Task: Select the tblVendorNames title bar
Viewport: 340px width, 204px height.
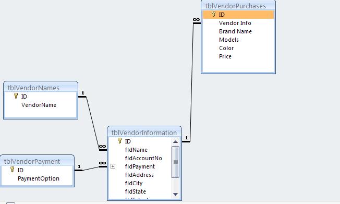Action: (x=41, y=88)
